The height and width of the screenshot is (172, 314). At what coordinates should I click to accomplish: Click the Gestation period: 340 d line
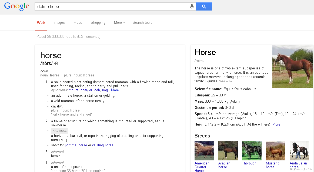tap(214, 107)
